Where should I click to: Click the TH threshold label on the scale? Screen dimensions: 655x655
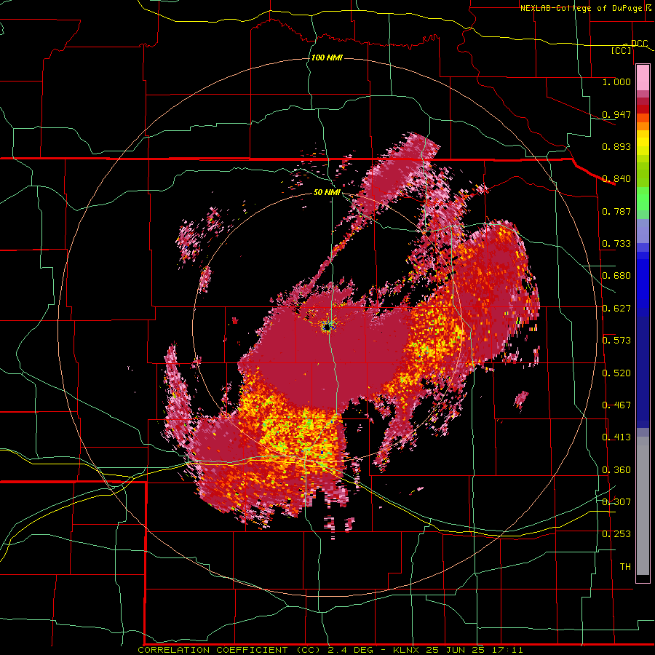coord(625,567)
